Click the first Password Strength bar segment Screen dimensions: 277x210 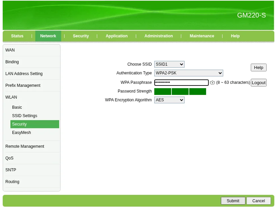point(163,92)
